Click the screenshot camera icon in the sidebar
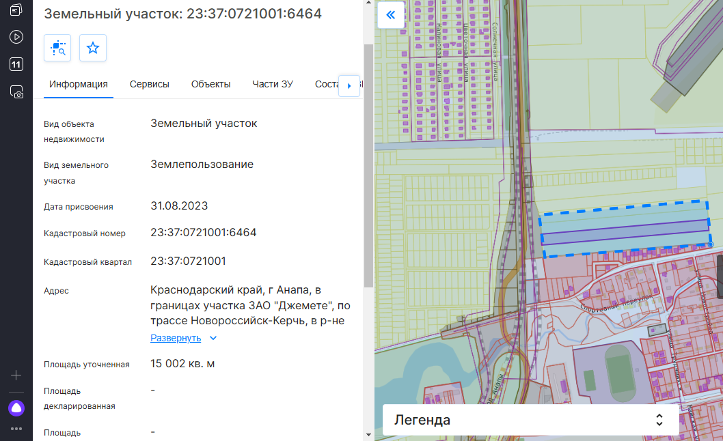The width and height of the screenshot is (723, 441). click(x=16, y=92)
